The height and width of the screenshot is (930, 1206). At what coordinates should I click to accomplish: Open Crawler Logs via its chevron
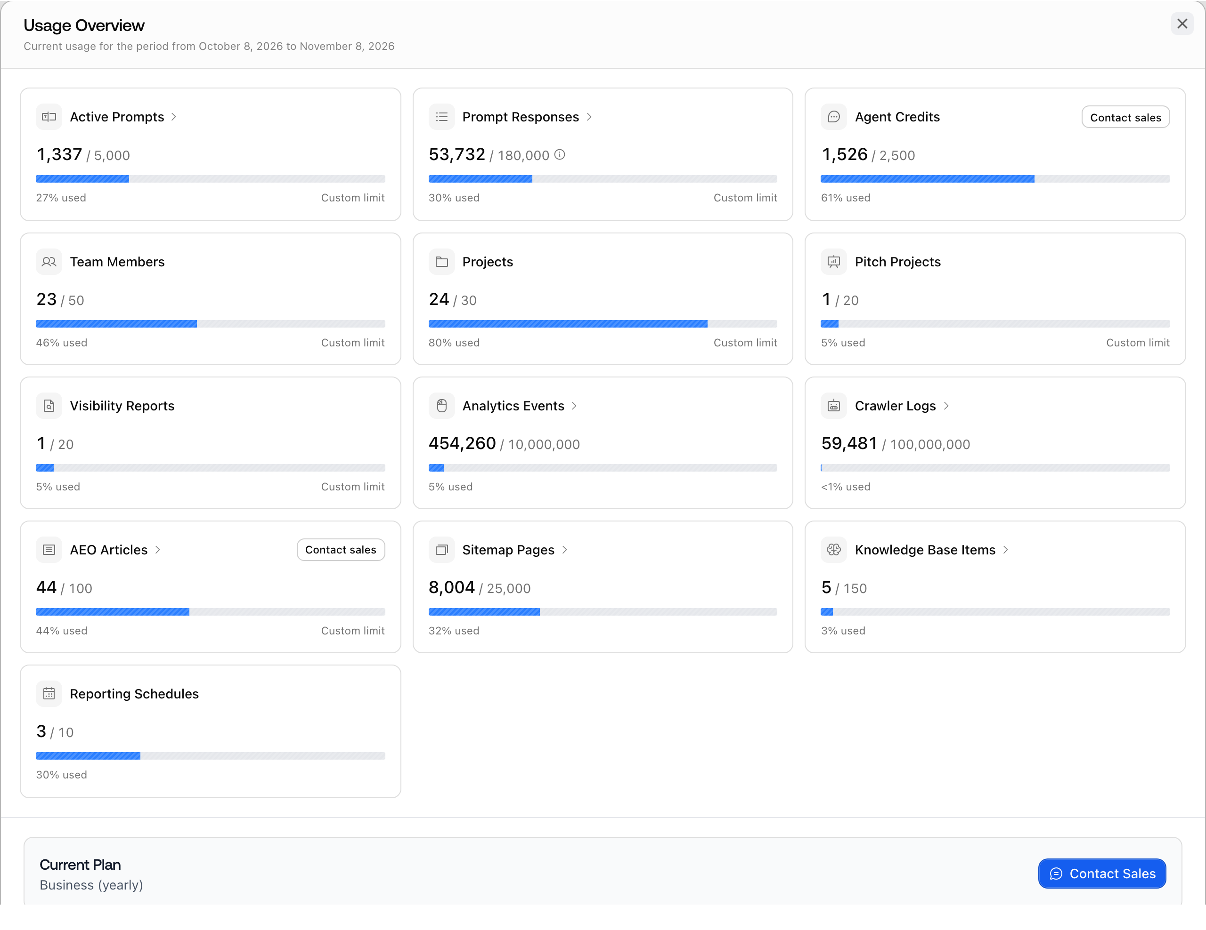click(946, 406)
